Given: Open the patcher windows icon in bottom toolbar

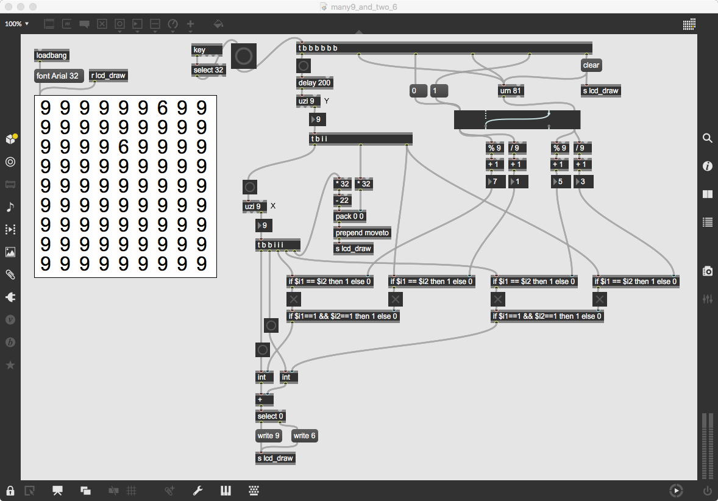Looking at the screenshot, I should [85, 491].
